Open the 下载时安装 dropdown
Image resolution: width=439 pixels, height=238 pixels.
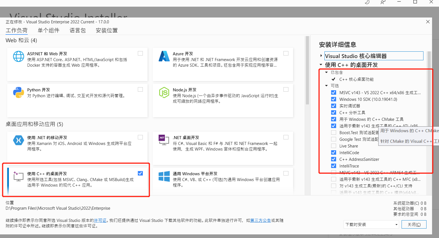(x=371, y=224)
